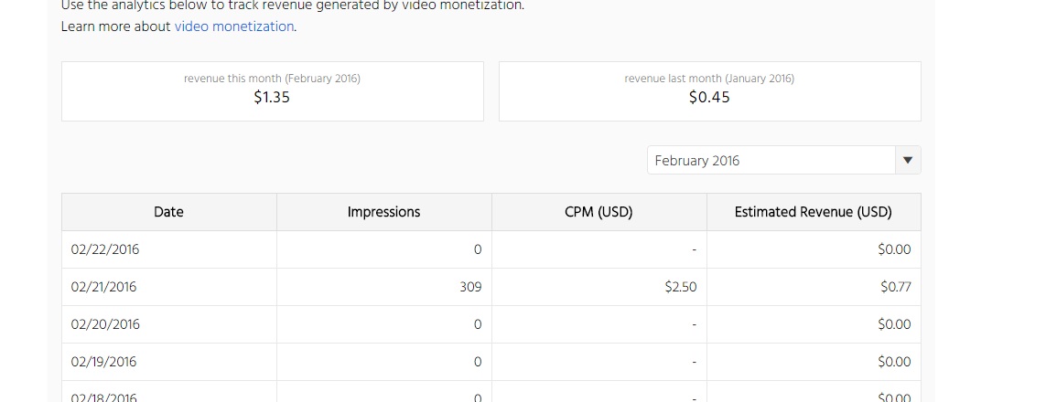Click the 02/20/2016 date cell
The height and width of the screenshot is (402, 1046).
[x=105, y=324]
